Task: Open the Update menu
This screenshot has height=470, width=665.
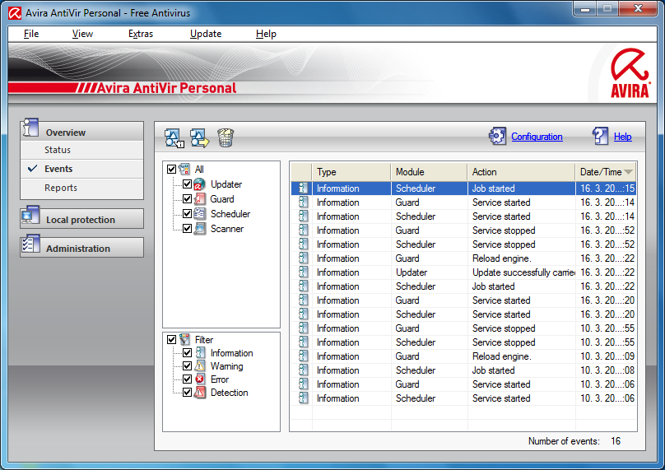Action: (x=206, y=34)
